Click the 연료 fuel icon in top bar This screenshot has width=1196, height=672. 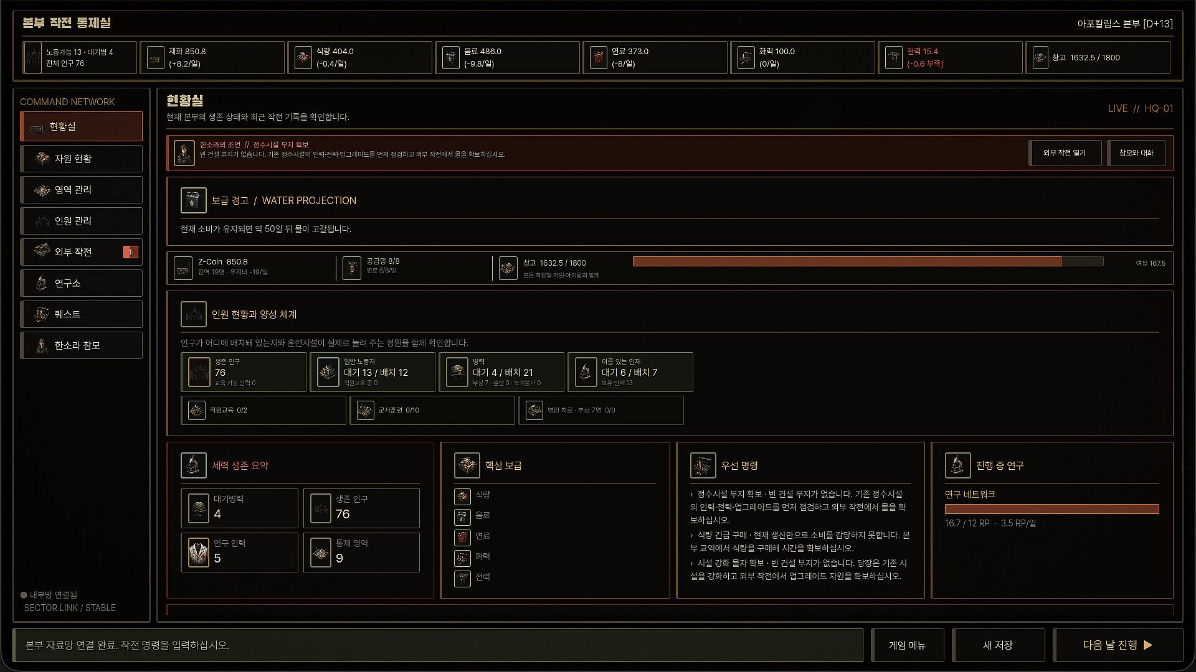[598, 58]
